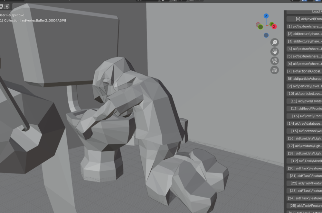Image resolution: width=322 pixels, height=213 pixels.
Task: Switch orthographic/perspective with the grid icon
Action: click(x=275, y=70)
